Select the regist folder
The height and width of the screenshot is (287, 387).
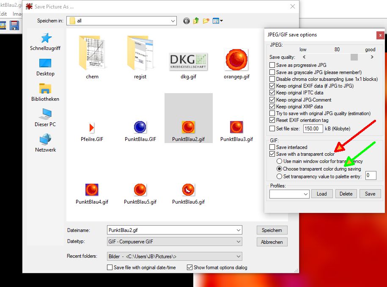point(140,58)
